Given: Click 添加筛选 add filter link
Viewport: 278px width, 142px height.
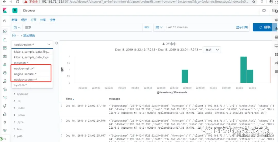Looking at the screenshot, I should coord(28,36).
